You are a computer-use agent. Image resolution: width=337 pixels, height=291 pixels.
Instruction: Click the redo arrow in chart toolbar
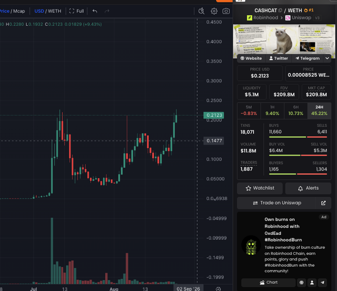tap(107, 11)
